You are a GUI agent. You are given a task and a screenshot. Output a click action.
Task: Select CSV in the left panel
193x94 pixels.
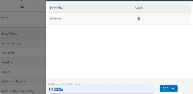point(22,7)
